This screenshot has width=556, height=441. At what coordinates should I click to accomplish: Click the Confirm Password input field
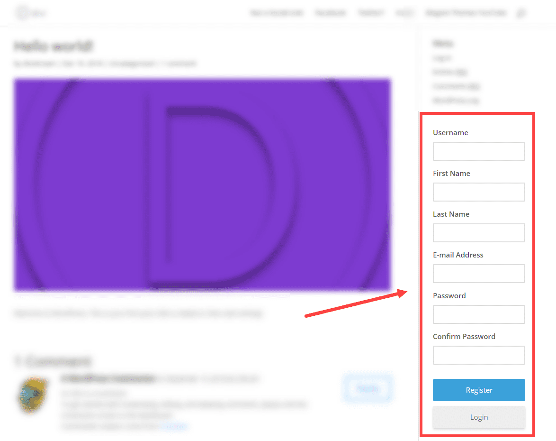point(479,355)
